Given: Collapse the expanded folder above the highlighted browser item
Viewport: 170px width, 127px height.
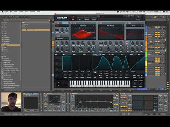Looking at the screenshot, I should click(x=24, y=28).
